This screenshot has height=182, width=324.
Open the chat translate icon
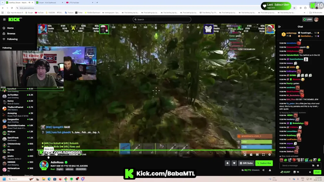(x=313, y=166)
